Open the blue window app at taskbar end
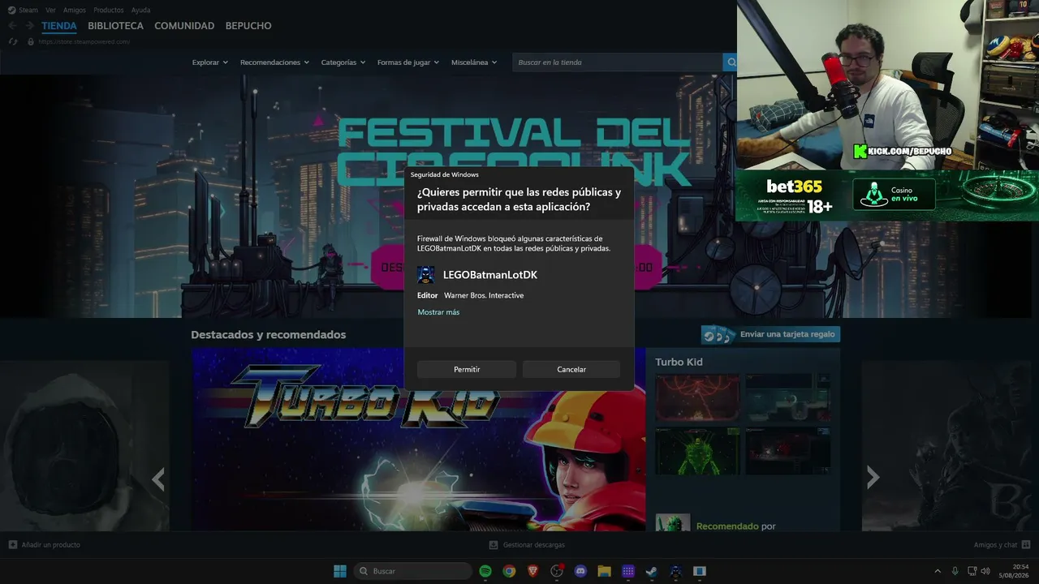This screenshot has height=584, width=1039. click(700, 571)
